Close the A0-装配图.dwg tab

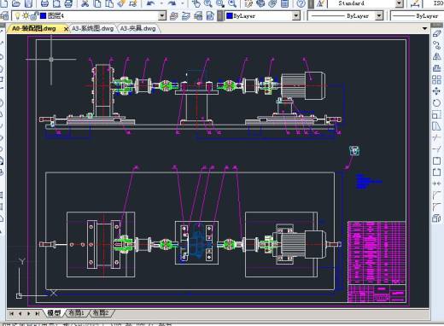(67, 29)
